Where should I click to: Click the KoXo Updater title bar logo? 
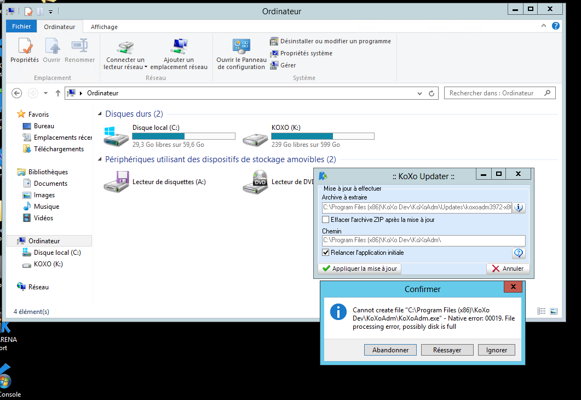coord(323,176)
